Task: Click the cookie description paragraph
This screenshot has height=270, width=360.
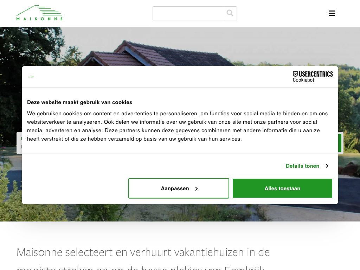Action: point(177,126)
